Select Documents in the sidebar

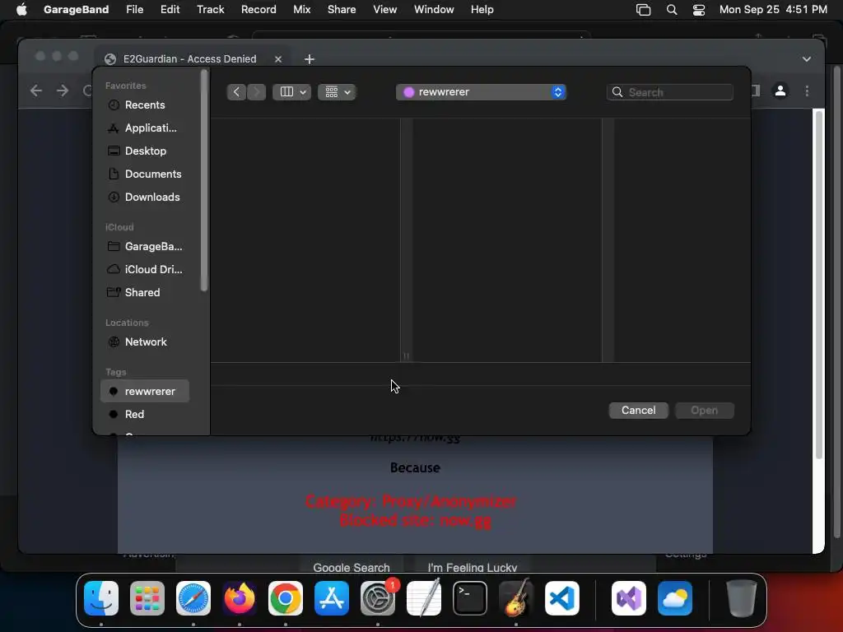(x=144, y=174)
